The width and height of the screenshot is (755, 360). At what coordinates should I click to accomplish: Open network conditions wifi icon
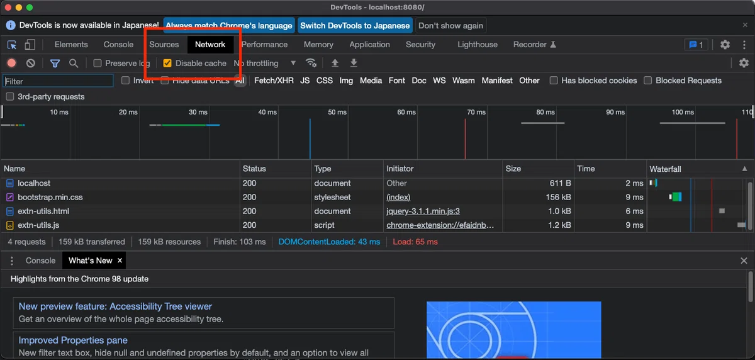pos(311,63)
